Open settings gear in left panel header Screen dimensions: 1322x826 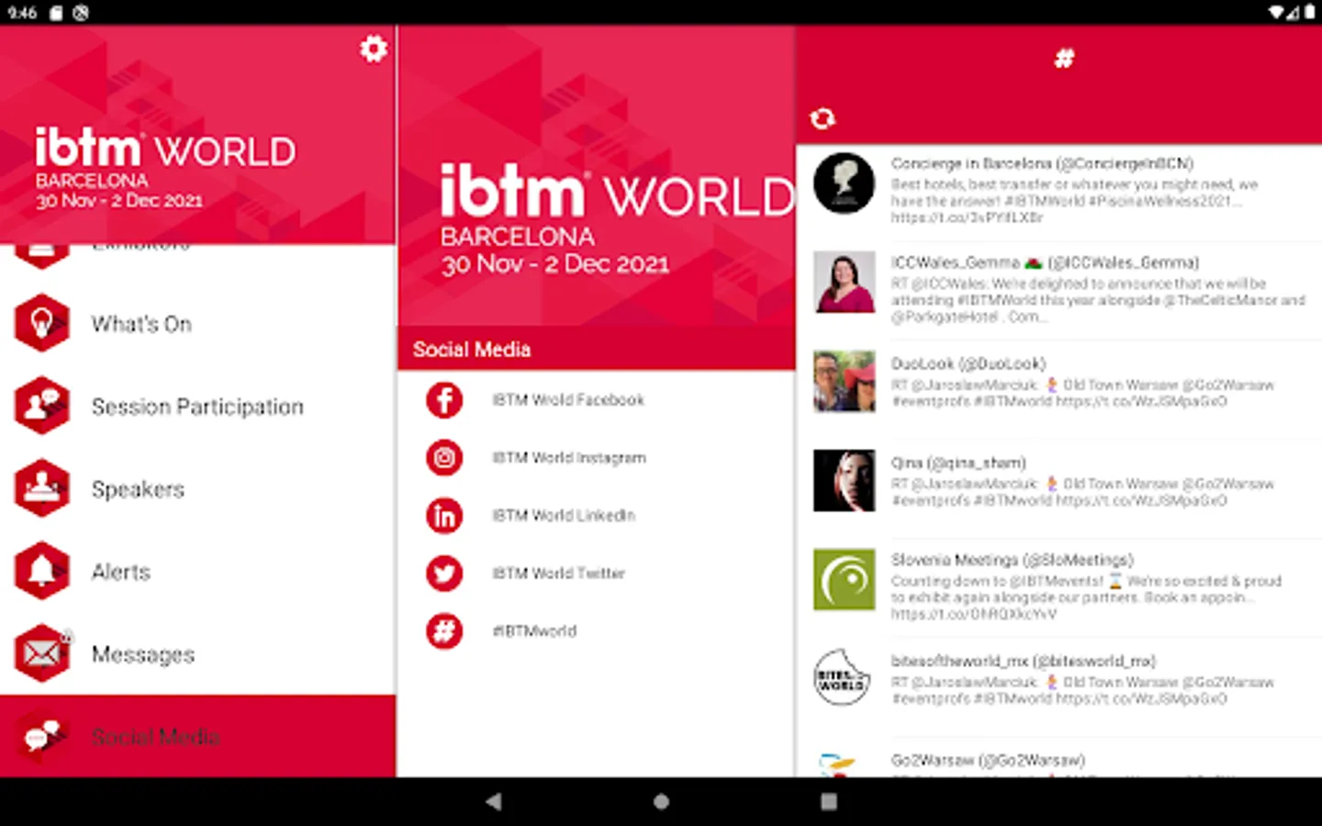click(373, 48)
